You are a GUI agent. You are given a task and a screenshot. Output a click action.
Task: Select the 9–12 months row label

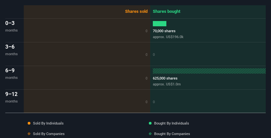[x=11, y=97]
